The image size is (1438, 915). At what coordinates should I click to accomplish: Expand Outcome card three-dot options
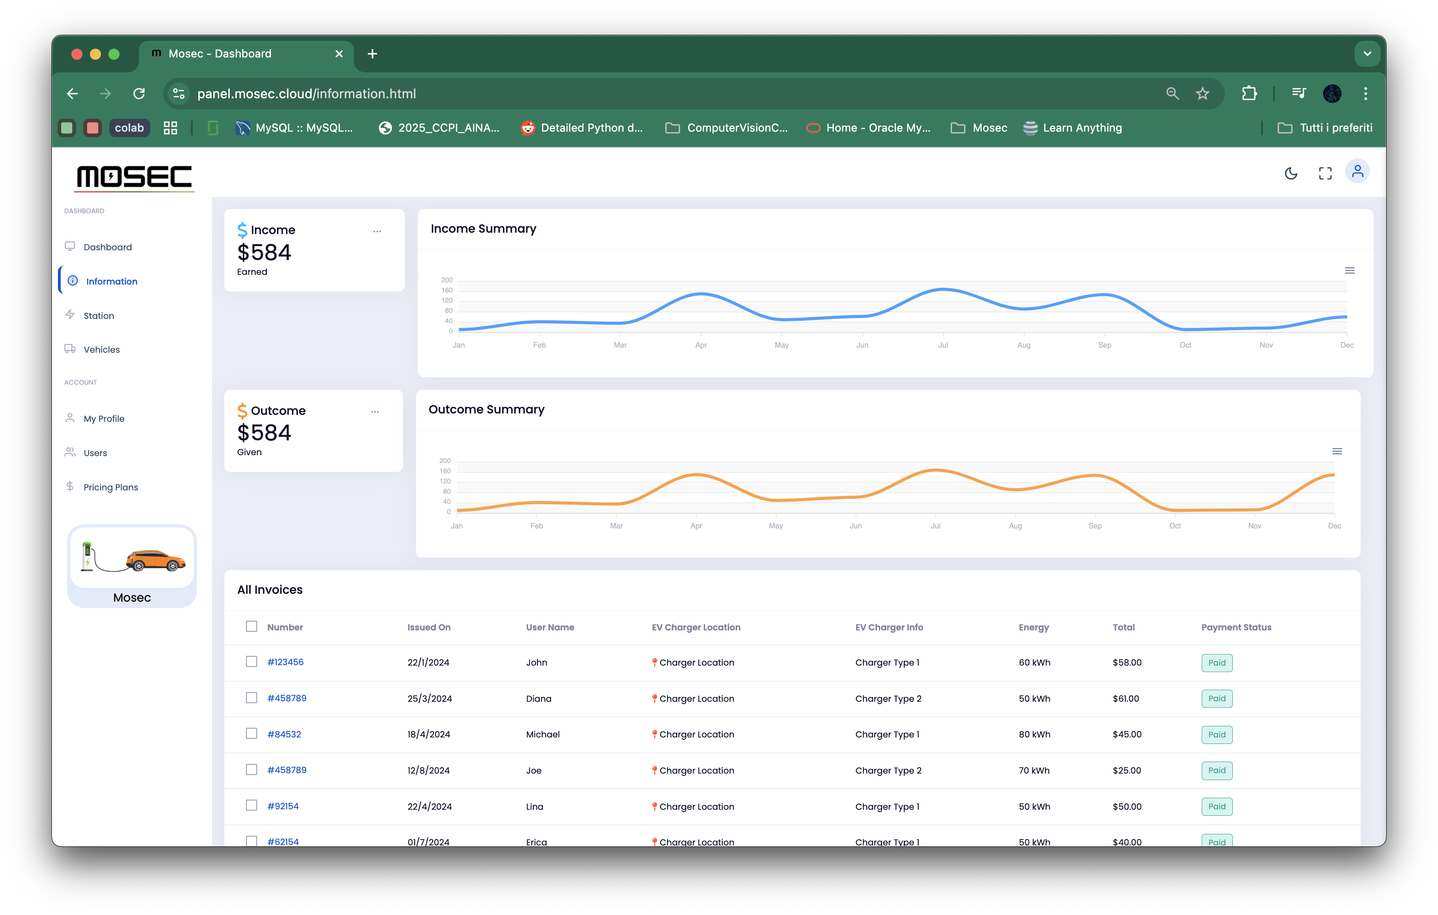click(375, 412)
